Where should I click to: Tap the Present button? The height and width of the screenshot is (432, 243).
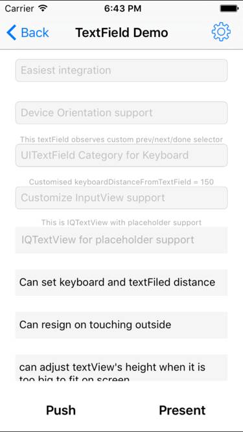[182, 410]
